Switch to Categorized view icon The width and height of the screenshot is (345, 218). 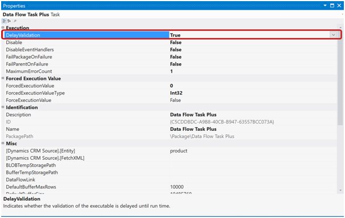pyautogui.click(x=4, y=21)
